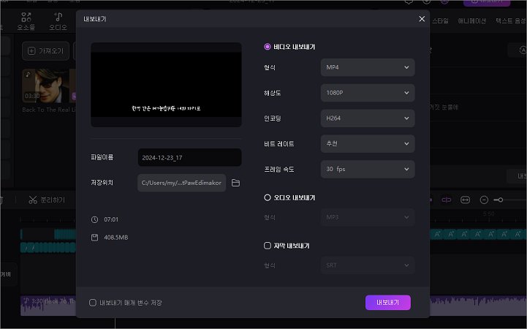527x329 pixels.
Task: Enable the subtitle export checkbox
Action: (x=268, y=246)
